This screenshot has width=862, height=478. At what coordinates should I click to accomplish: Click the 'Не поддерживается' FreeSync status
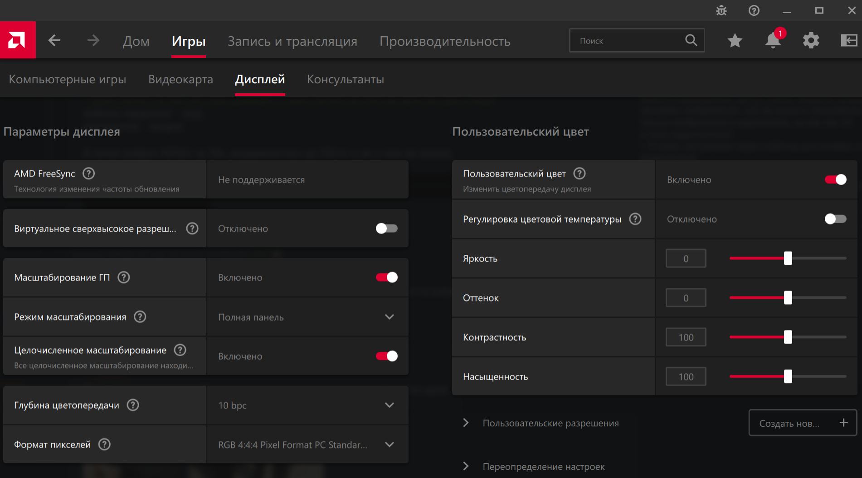coord(262,180)
